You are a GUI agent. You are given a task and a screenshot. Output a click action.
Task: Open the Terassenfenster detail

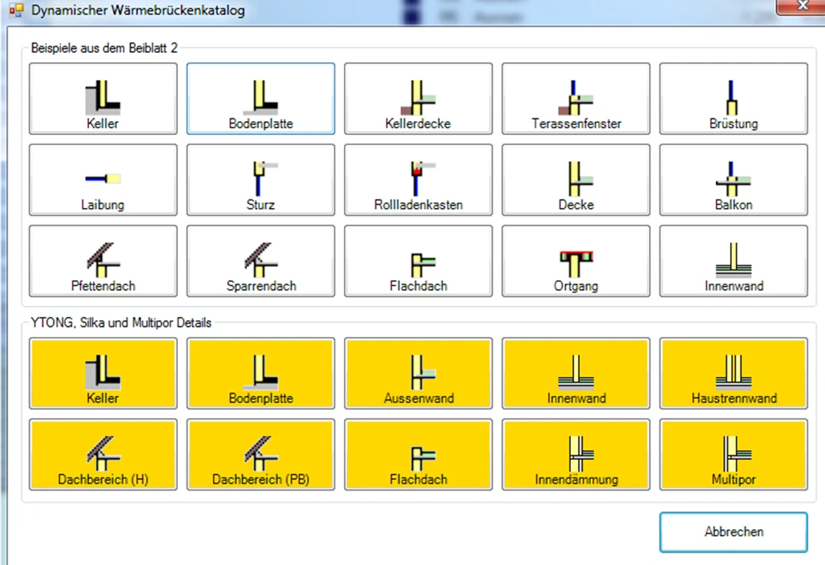point(576,99)
